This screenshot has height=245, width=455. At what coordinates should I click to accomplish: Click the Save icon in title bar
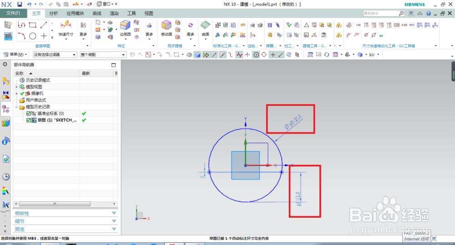[x=20, y=4]
